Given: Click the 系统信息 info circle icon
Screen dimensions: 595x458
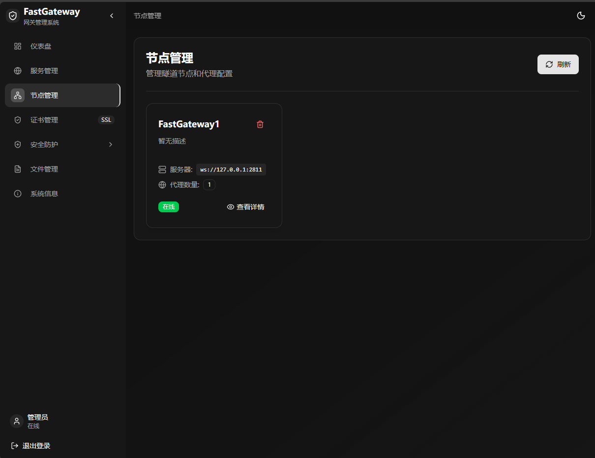Looking at the screenshot, I should (18, 194).
